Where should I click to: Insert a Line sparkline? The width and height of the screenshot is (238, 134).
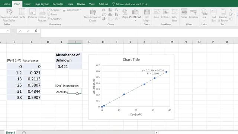point(157,13)
